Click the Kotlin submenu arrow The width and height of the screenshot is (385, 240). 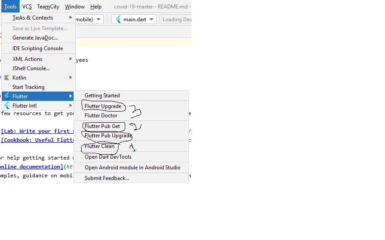(71, 77)
